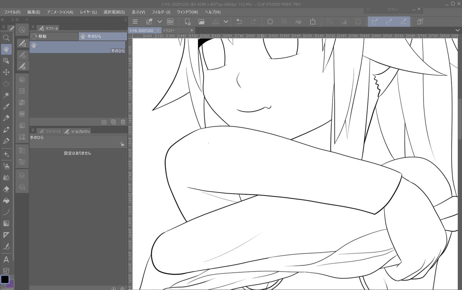The height and width of the screenshot is (290, 462).
Task: Open the 編集(E) menu
Action: pyautogui.click(x=34, y=12)
